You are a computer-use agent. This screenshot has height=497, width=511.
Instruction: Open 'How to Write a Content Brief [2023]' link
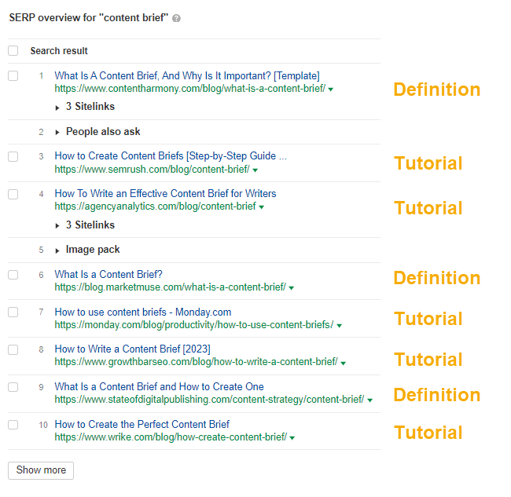point(132,349)
